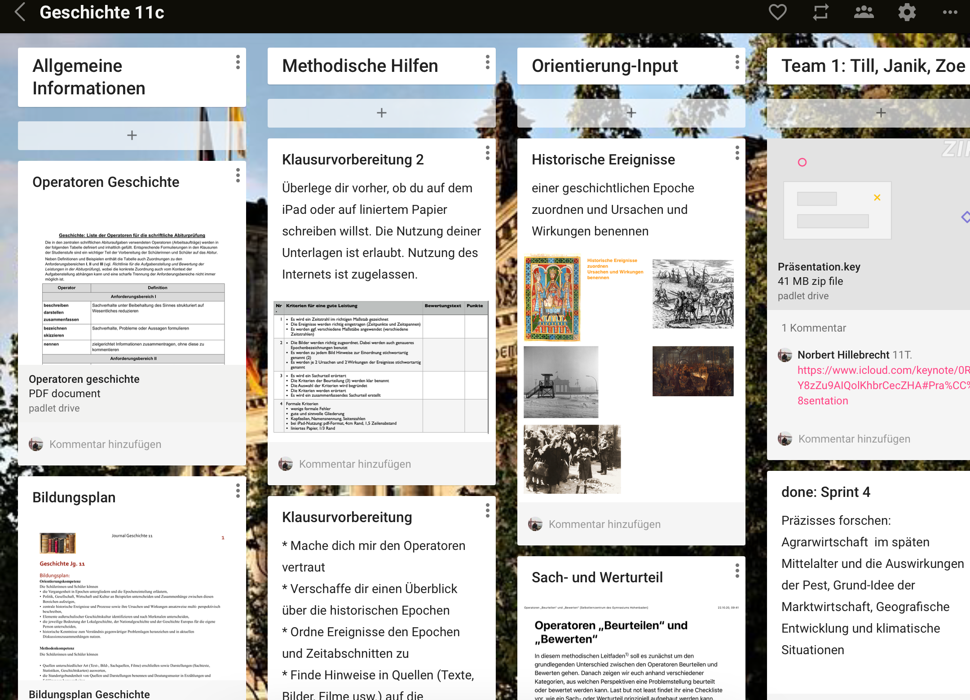Screen dimensions: 970x700
Task: Open the three-dot more menu in header
Action: coord(950,12)
